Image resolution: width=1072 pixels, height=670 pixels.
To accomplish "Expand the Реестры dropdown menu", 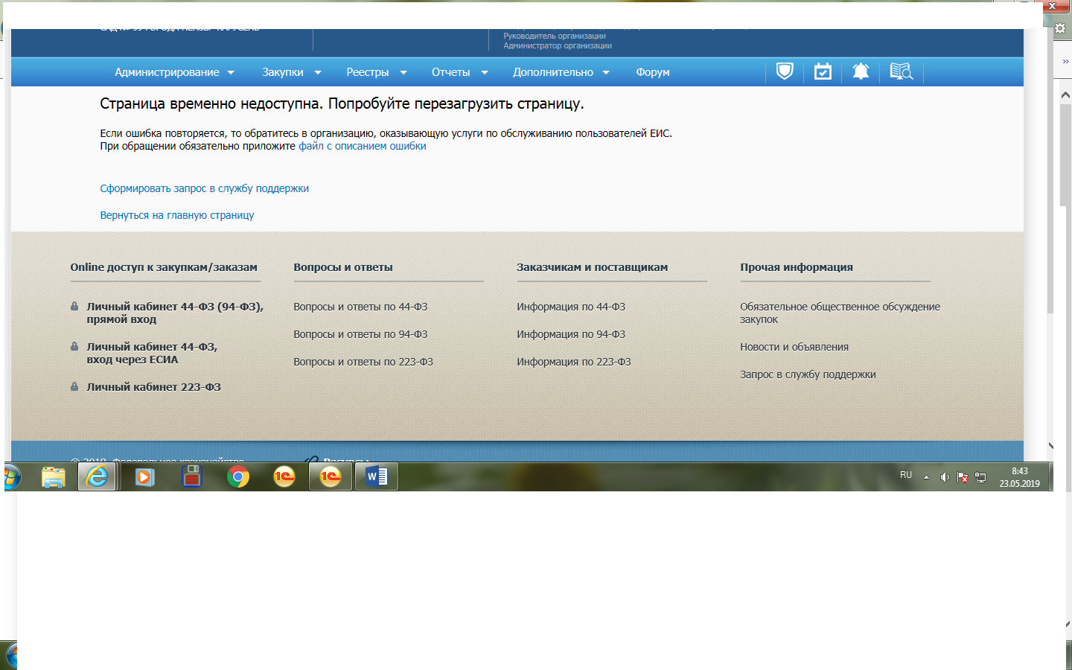I will pyautogui.click(x=376, y=72).
